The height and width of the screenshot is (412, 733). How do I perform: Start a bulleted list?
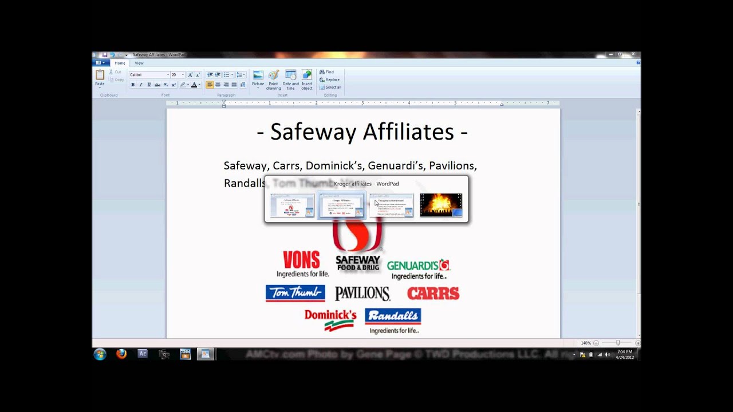226,75
